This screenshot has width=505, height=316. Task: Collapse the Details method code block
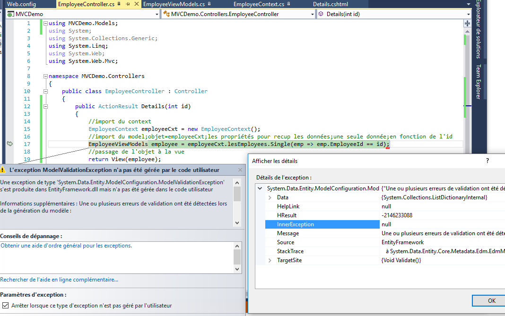[x=45, y=106]
